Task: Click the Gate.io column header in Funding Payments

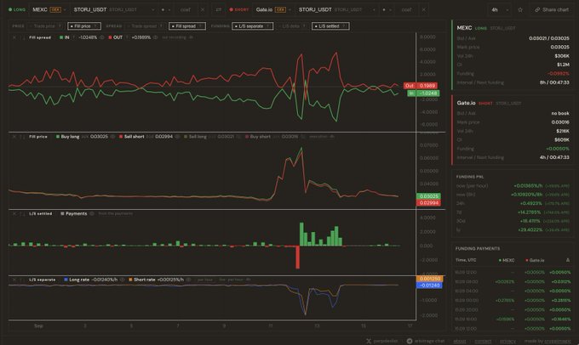Action: coord(535,260)
